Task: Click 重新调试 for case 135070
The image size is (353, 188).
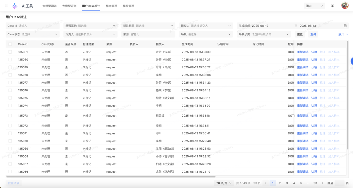Action: point(303,141)
